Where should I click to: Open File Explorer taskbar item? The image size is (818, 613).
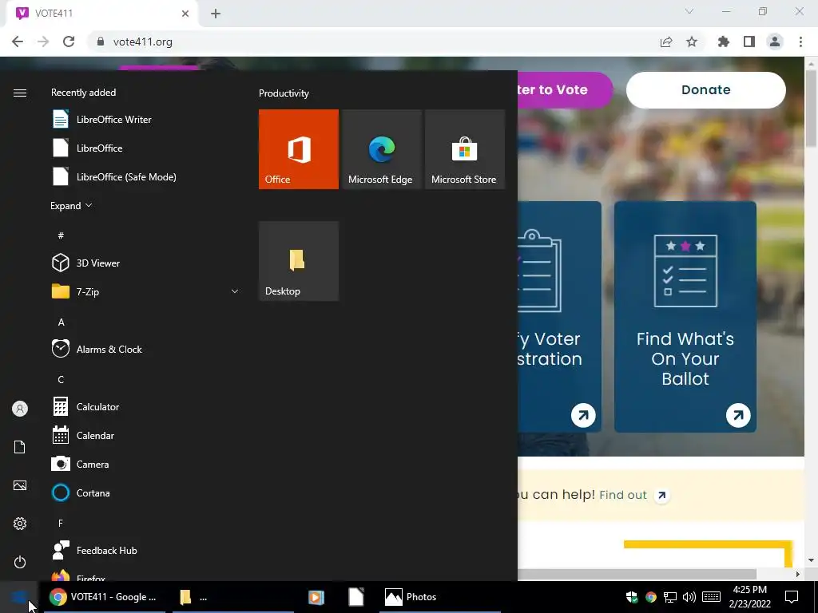[x=232, y=597]
